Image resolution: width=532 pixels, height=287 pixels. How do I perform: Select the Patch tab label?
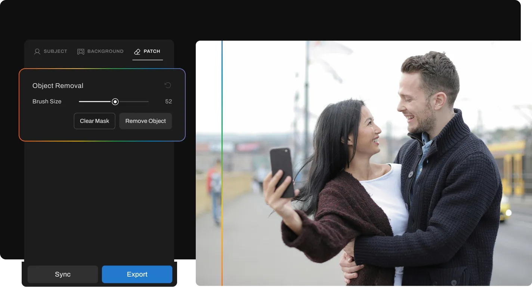tap(152, 51)
